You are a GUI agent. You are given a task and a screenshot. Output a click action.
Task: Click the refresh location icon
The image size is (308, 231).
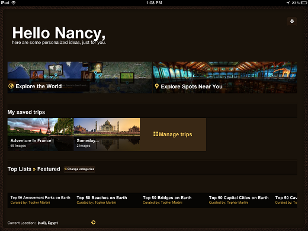coord(94,223)
